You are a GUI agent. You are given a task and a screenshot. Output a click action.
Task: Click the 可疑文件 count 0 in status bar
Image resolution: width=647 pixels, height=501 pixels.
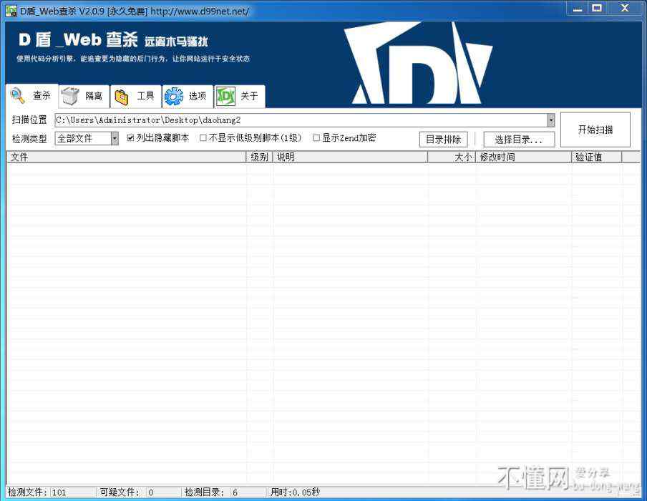point(150,492)
